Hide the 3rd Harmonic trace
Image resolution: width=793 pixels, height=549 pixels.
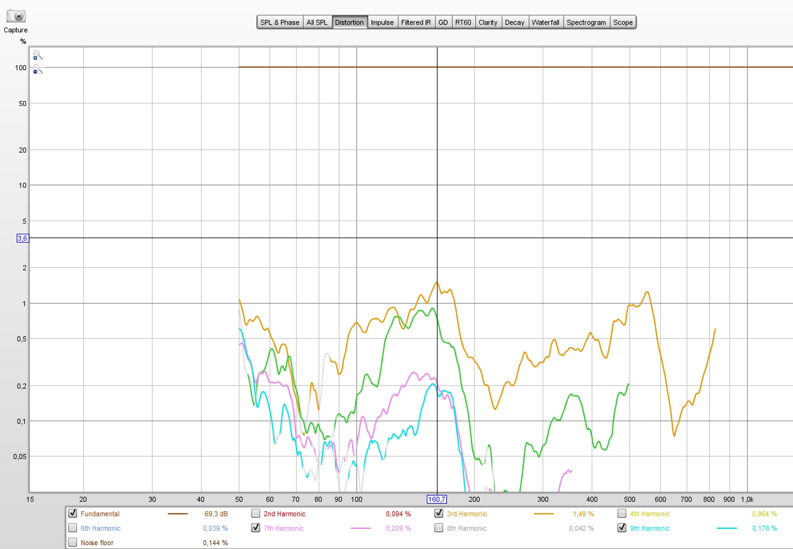tap(438, 513)
